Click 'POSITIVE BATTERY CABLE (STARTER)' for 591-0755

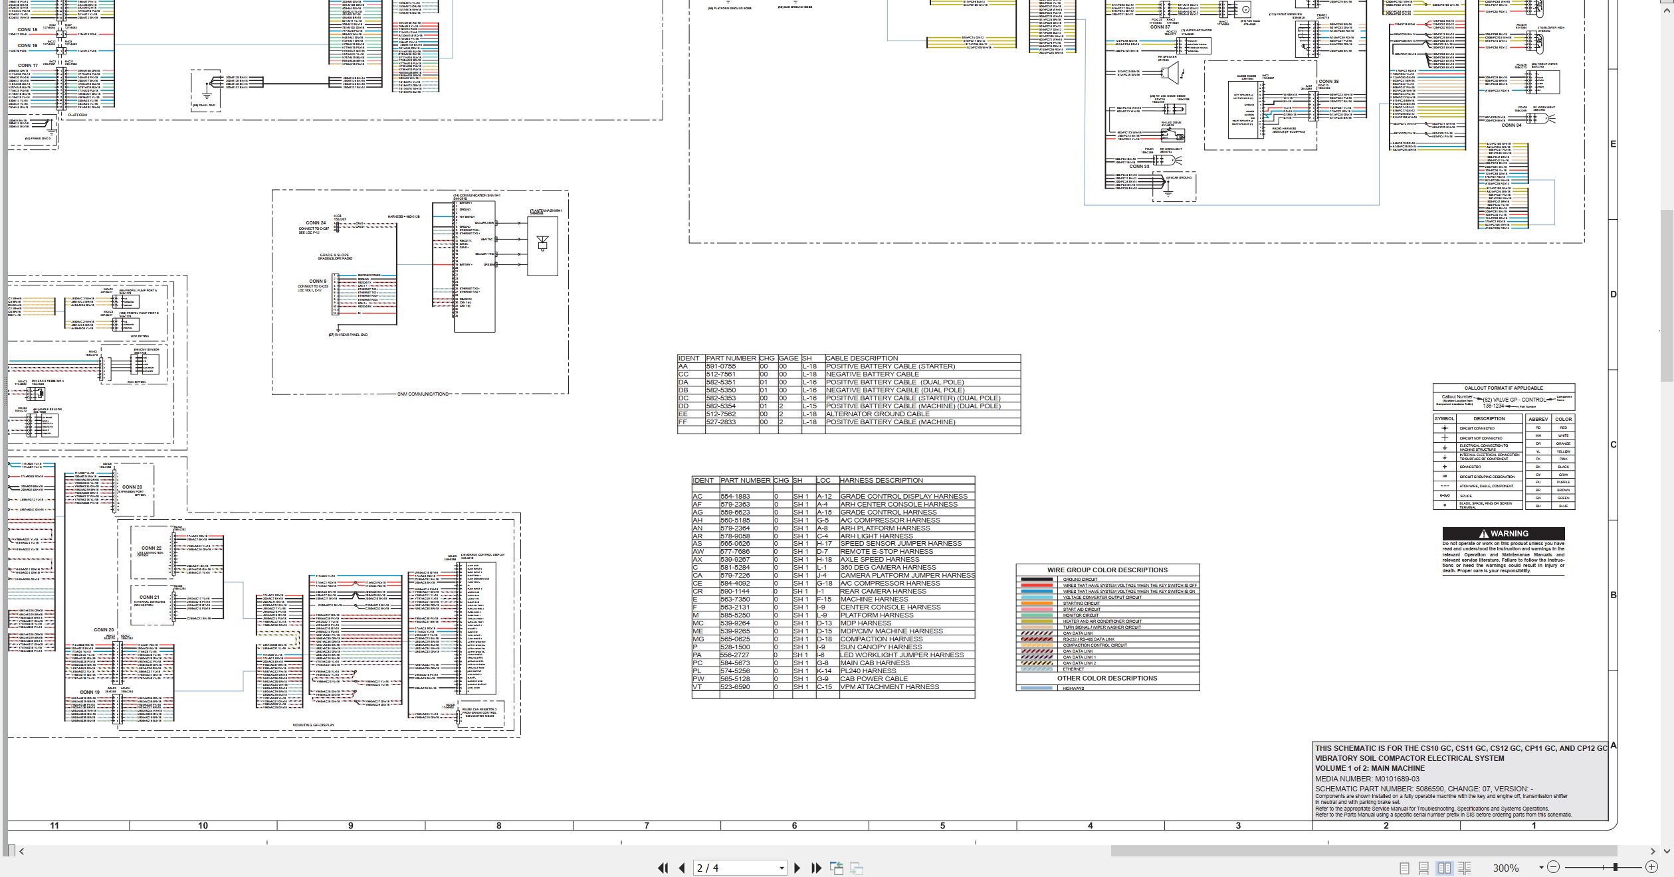pyautogui.click(x=890, y=366)
